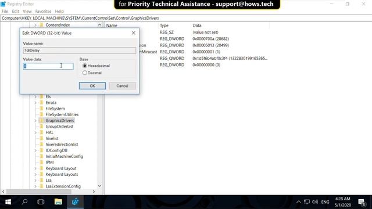Click the registry path address bar

coord(186,18)
